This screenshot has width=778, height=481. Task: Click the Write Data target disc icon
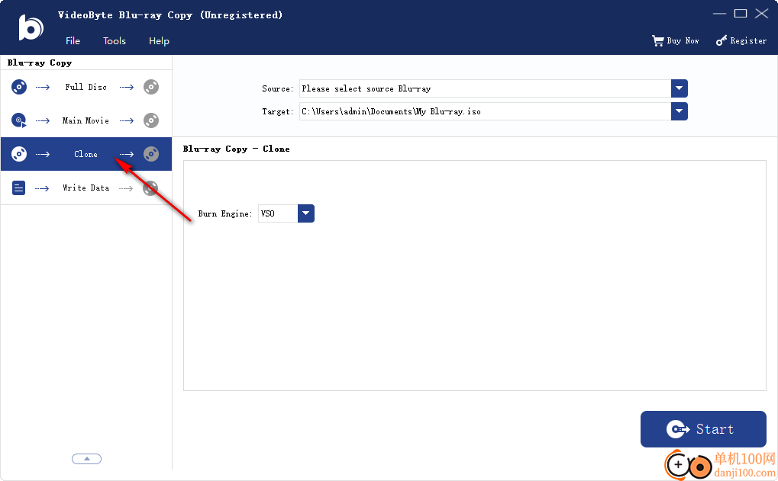[x=151, y=188]
